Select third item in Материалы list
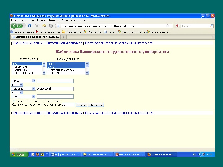 coord(27,70)
